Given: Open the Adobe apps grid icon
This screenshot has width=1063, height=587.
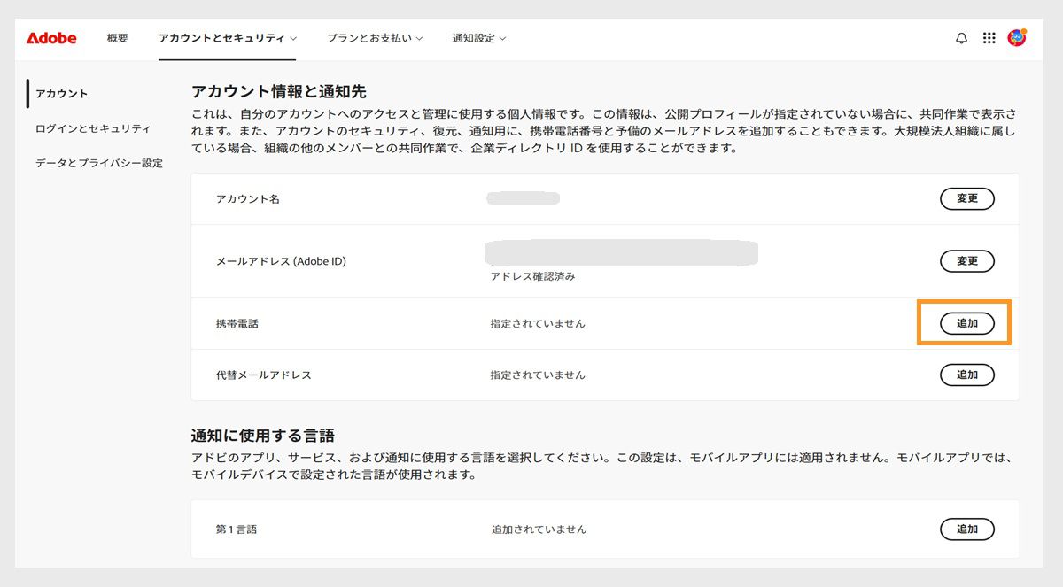Looking at the screenshot, I should [x=990, y=38].
